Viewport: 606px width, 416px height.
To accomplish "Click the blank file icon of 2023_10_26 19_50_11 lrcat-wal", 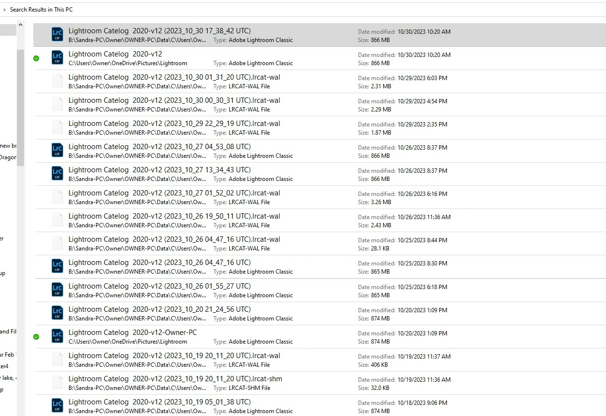I will click(x=57, y=220).
